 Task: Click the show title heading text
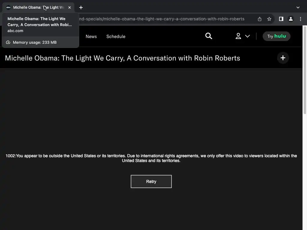[122, 58]
